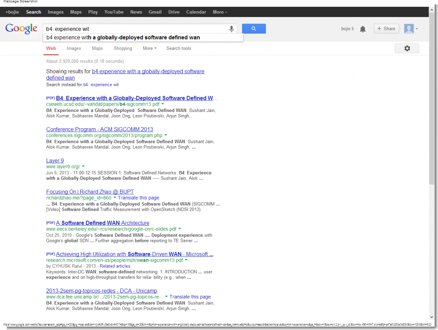Image resolution: width=438 pixels, height=330 pixels.
Task: Click the Share button
Action: tap(386, 29)
